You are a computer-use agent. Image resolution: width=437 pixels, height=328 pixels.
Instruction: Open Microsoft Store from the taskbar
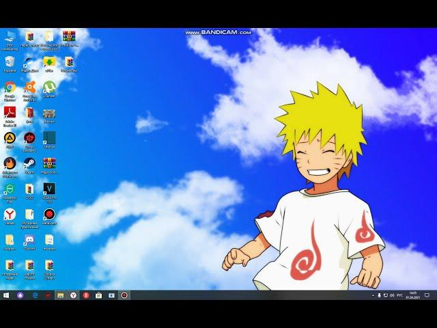pos(98,295)
